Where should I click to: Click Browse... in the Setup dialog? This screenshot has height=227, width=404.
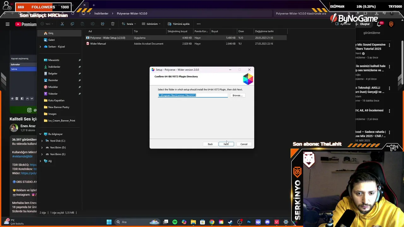coord(237,96)
